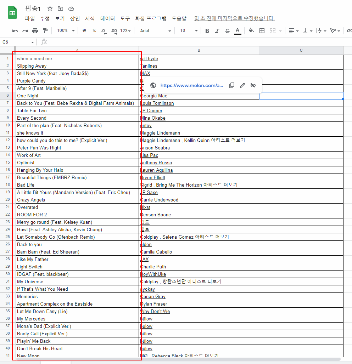Open the 123 number format dropdown
The height and width of the screenshot is (364, 352).
[125, 31]
